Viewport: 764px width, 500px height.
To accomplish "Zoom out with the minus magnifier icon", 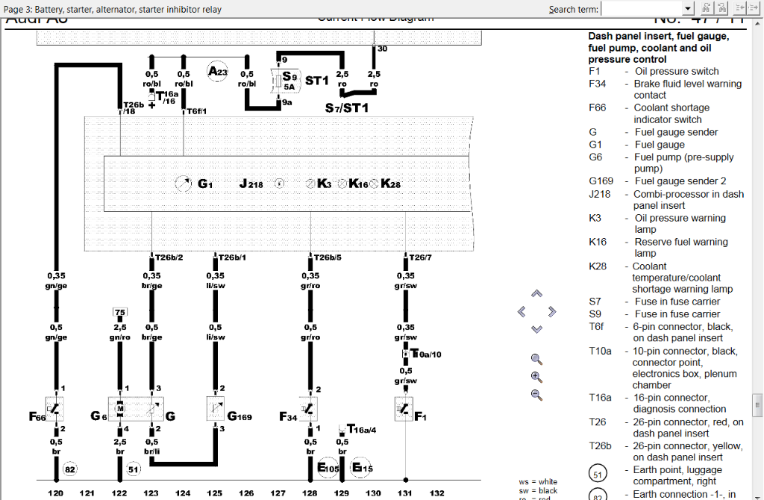I will 536,395.
